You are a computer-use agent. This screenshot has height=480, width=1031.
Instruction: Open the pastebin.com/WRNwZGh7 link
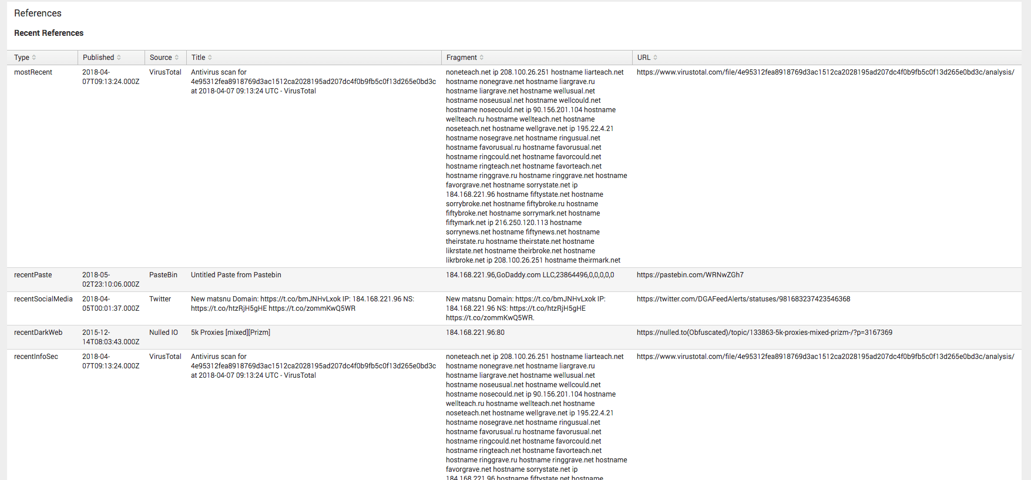690,275
